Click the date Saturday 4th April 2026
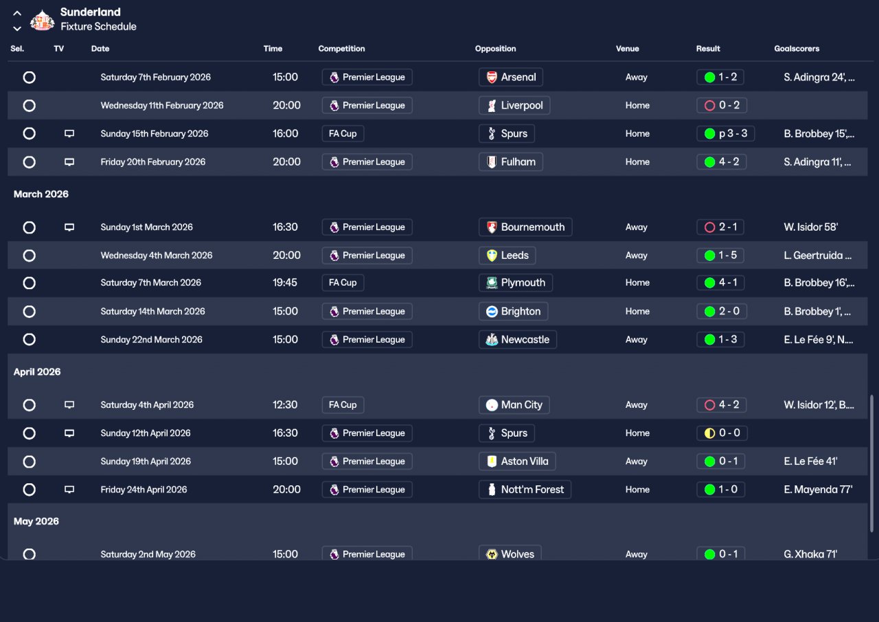Screen dimensions: 879x622 (147, 405)
